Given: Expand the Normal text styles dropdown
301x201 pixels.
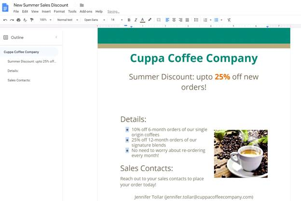Looking at the screenshot, I should (67, 20).
